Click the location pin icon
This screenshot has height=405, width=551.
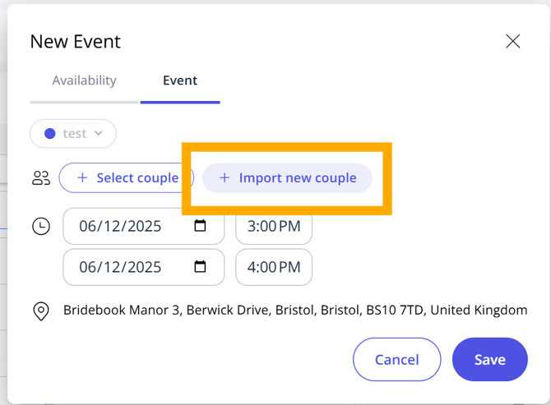(41, 311)
